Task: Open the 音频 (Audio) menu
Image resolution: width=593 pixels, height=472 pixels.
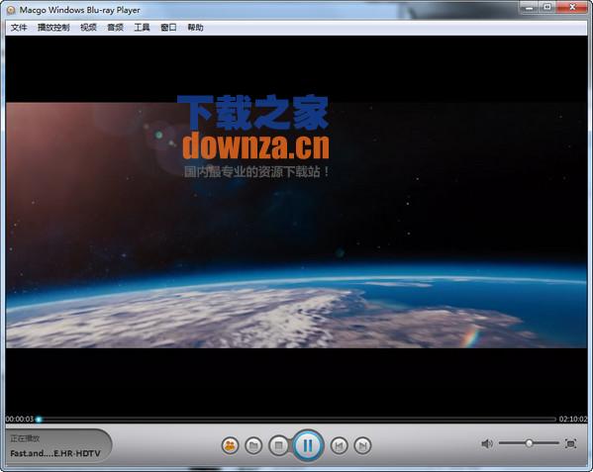Action: 115,28
